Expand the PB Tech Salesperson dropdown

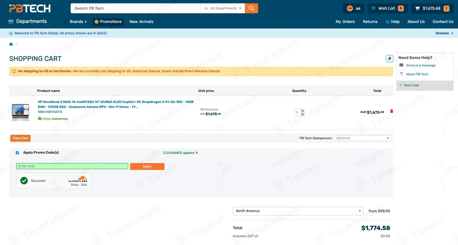(x=363, y=138)
